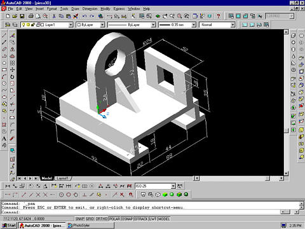Toggle MODEL space button in the status bar

(x=164, y=219)
